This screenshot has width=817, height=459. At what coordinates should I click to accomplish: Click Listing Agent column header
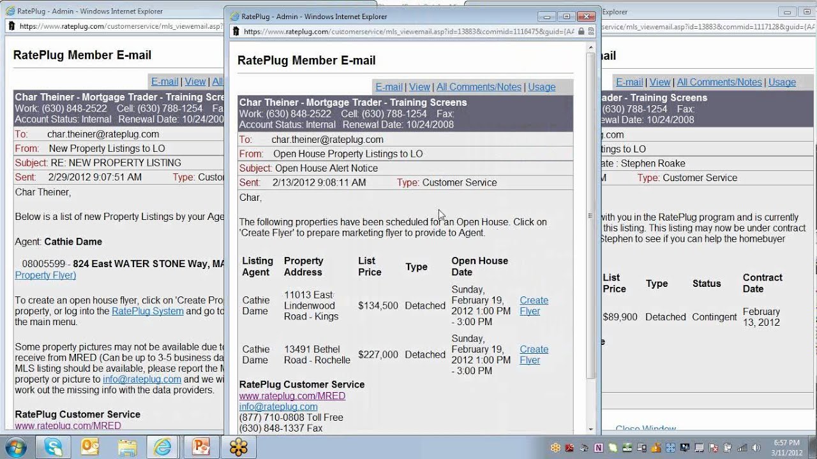click(x=257, y=266)
